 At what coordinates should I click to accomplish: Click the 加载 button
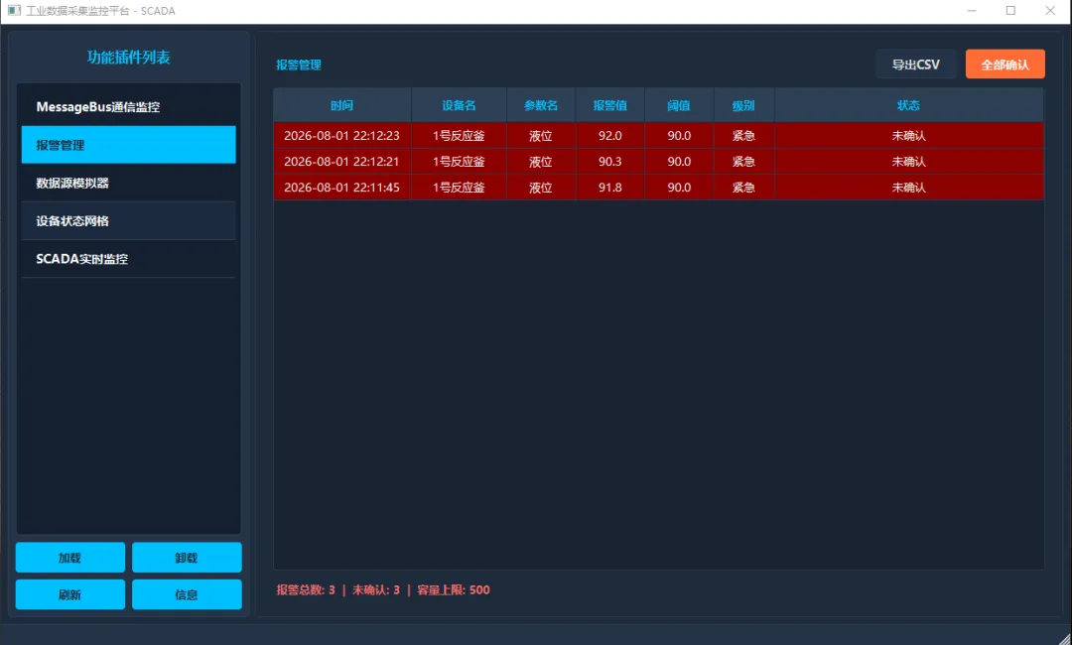click(x=70, y=558)
